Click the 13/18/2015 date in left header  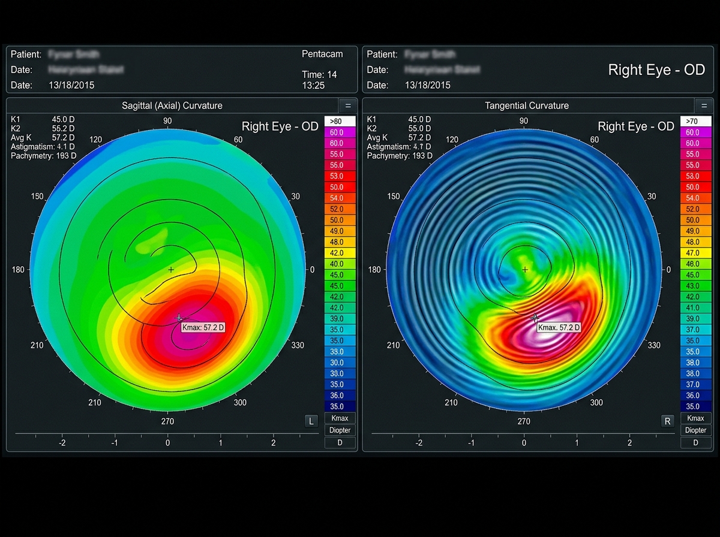coord(71,85)
